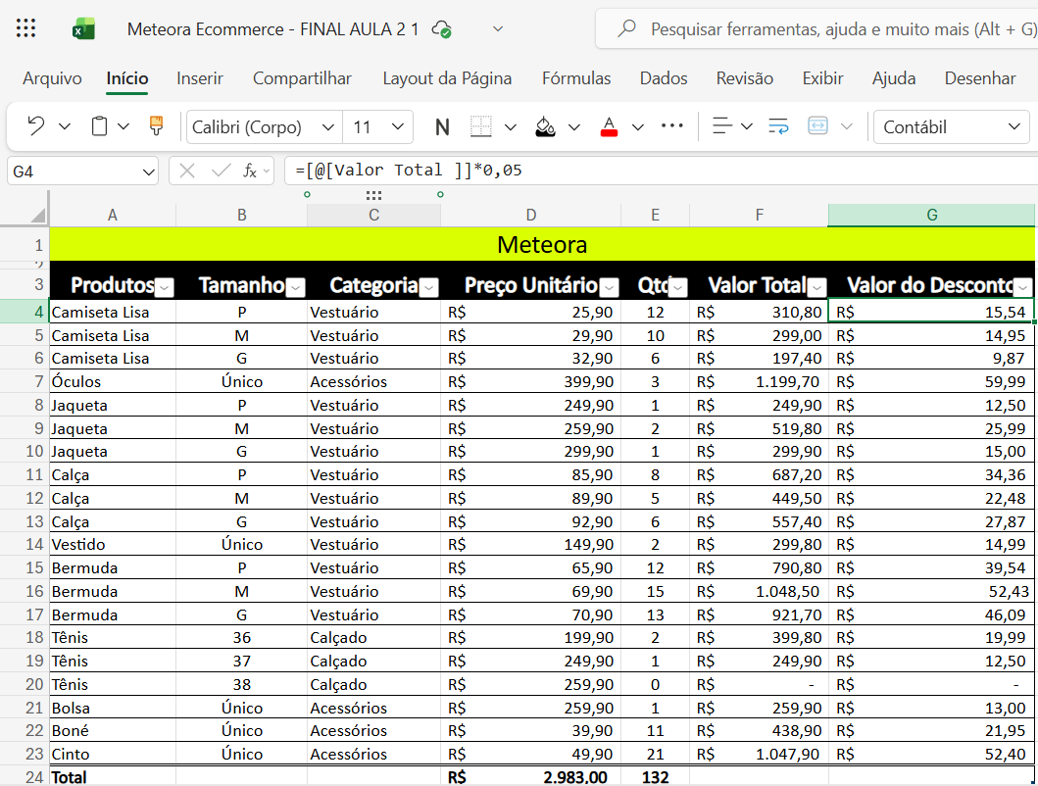Click the formula bar confirm checkmark
Screen dimensions: 1038x786
pyautogui.click(x=221, y=172)
